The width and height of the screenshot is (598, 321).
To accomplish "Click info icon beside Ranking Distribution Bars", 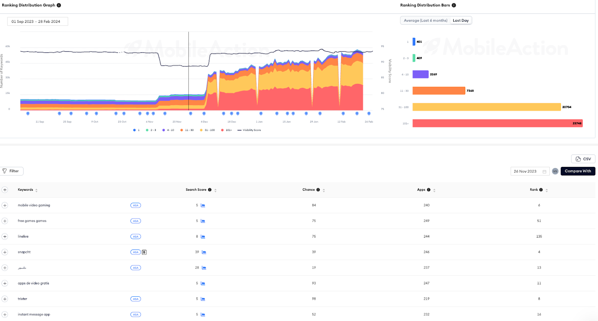I will pyautogui.click(x=454, y=5).
